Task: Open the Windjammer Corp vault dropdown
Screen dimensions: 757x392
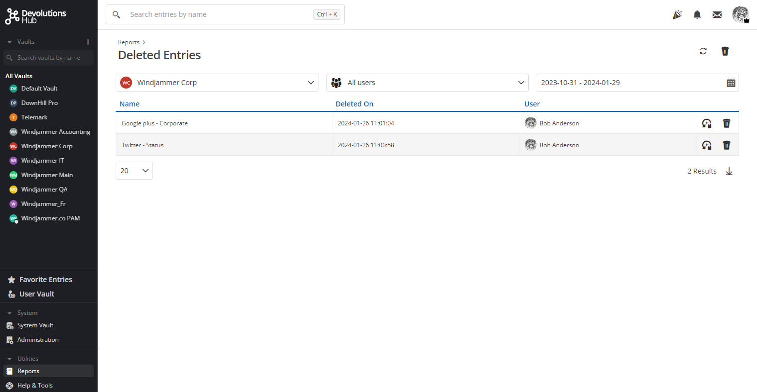Action: click(217, 83)
